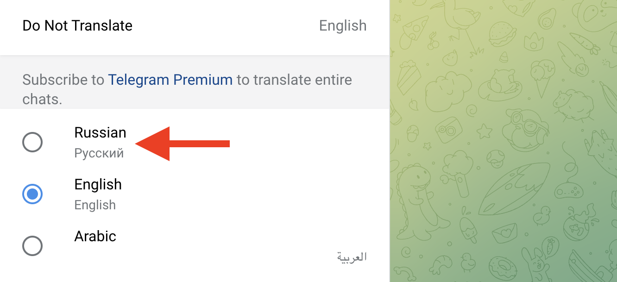Click the Arabic-script label العربية
The image size is (617, 282).
pos(352,257)
